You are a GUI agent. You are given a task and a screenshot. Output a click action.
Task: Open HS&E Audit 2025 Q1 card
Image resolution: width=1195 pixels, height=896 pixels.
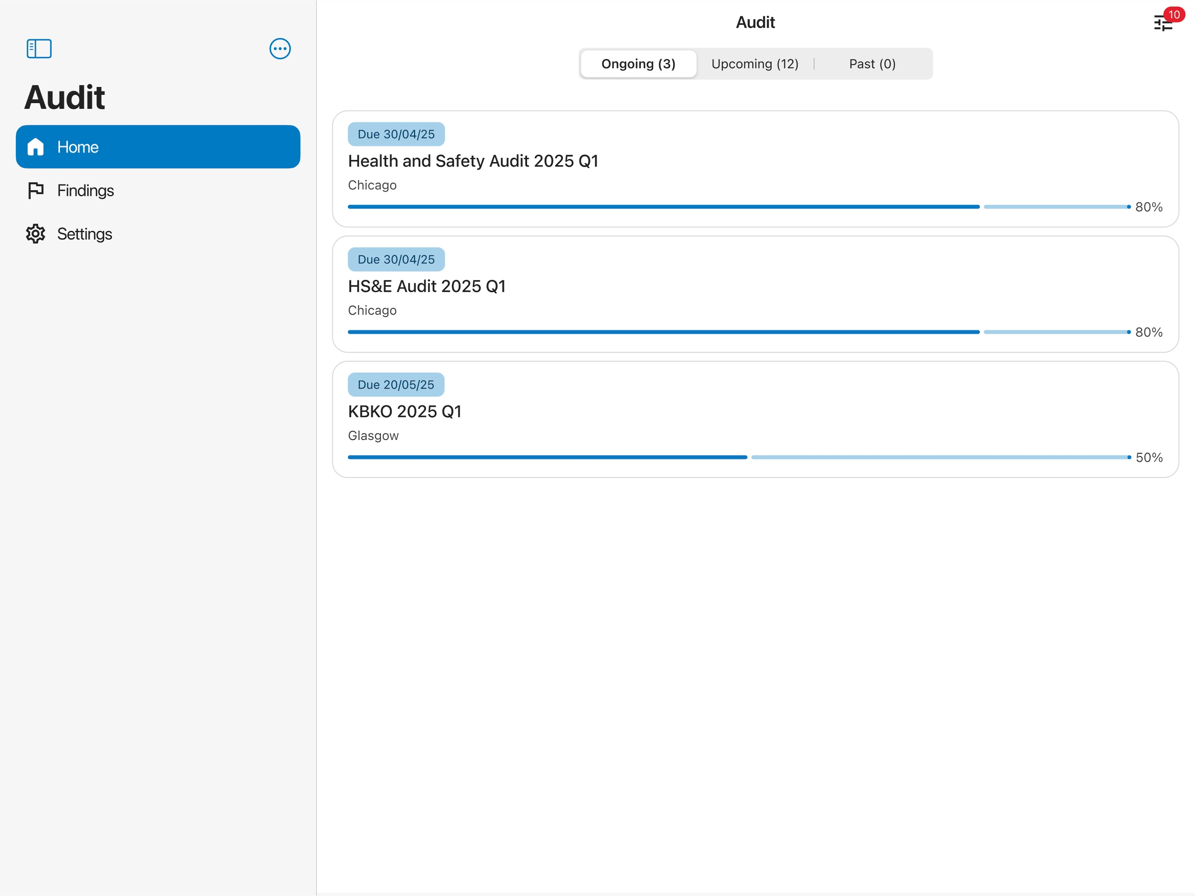755,294
